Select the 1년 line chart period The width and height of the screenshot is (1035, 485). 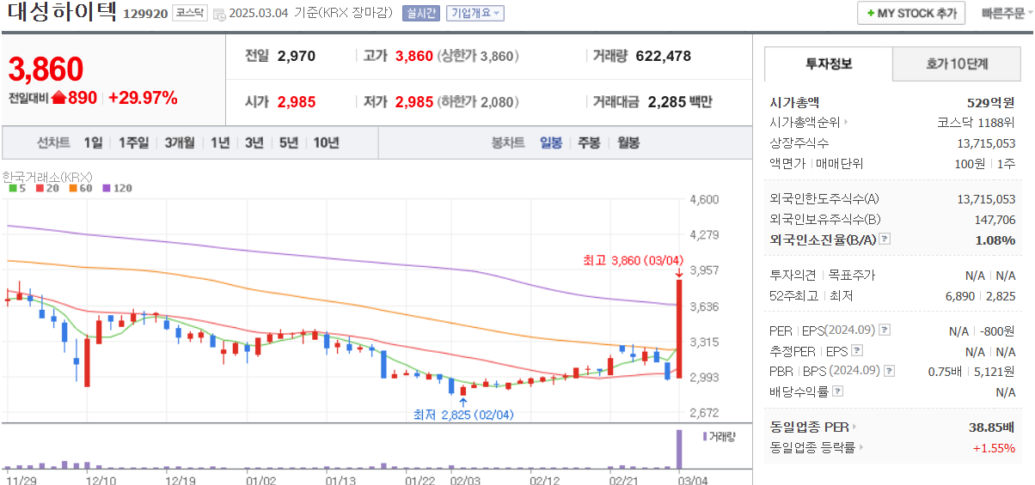tap(220, 142)
